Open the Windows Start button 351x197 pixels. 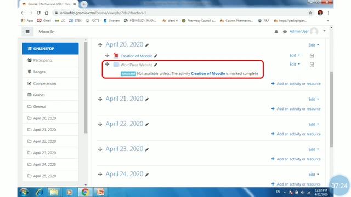tap(24, 192)
